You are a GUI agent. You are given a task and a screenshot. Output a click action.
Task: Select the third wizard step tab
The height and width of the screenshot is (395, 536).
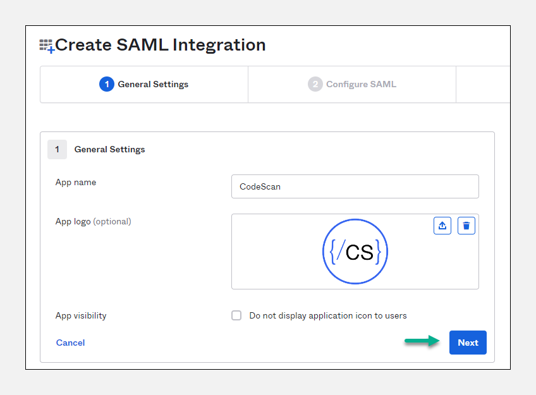point(483,84)
